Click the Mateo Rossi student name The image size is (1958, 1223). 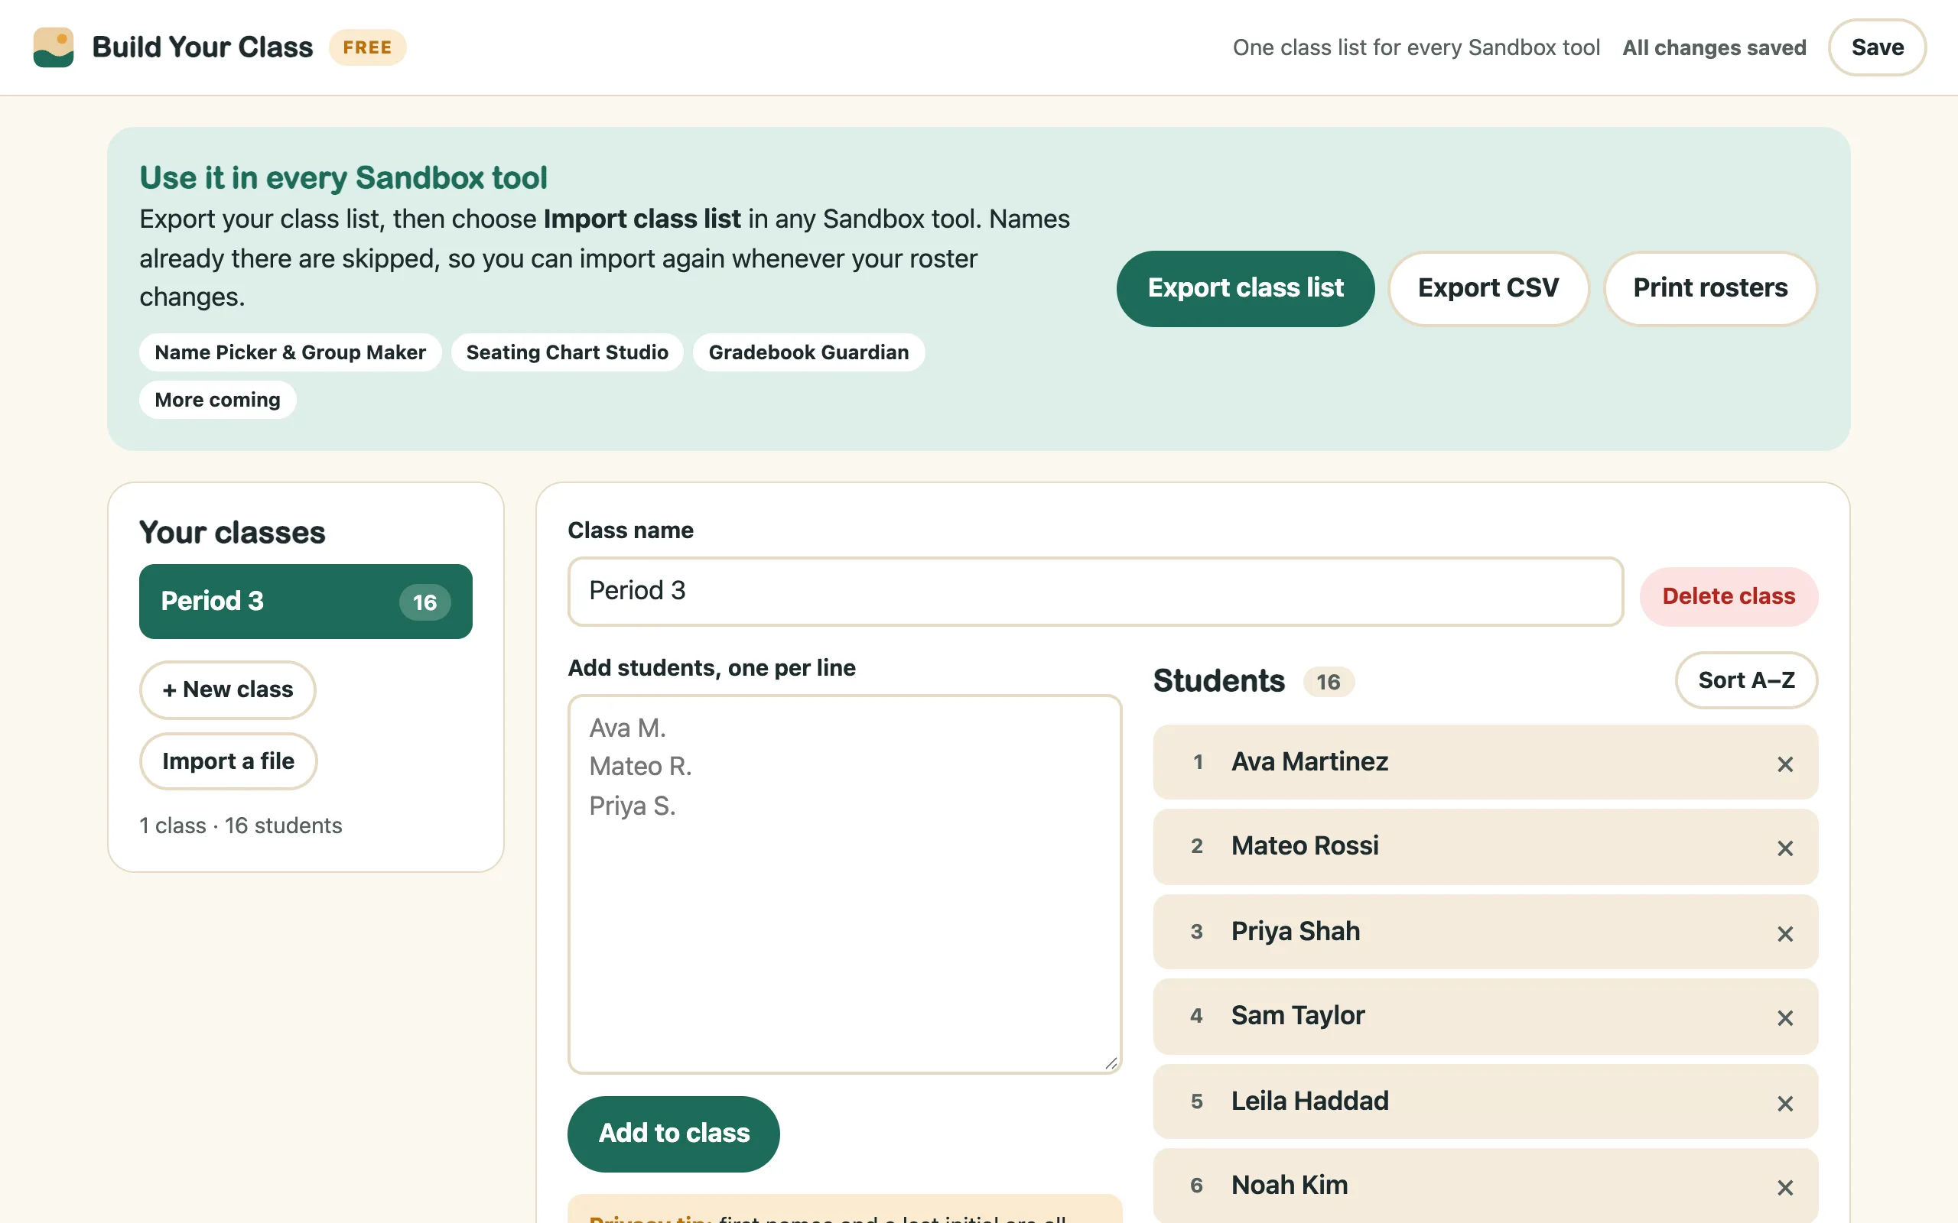point(1304,846)
